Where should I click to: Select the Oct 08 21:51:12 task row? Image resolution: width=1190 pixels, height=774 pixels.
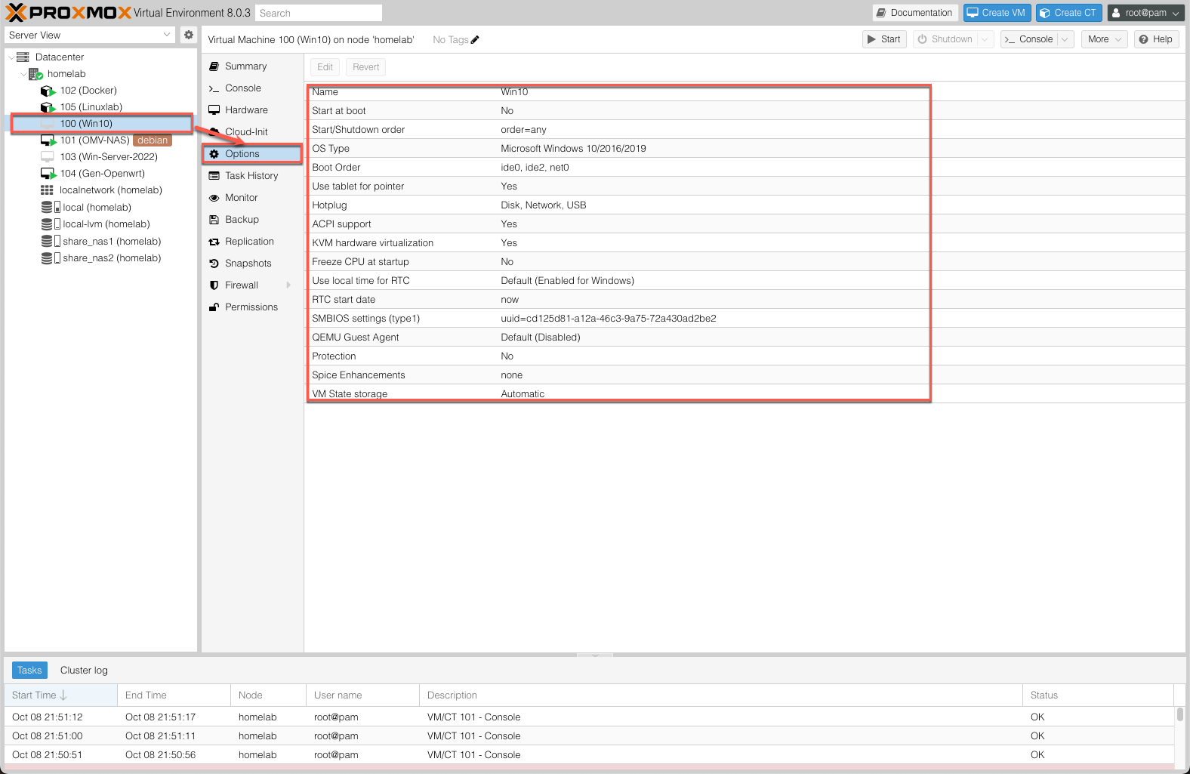coord(589,717)
